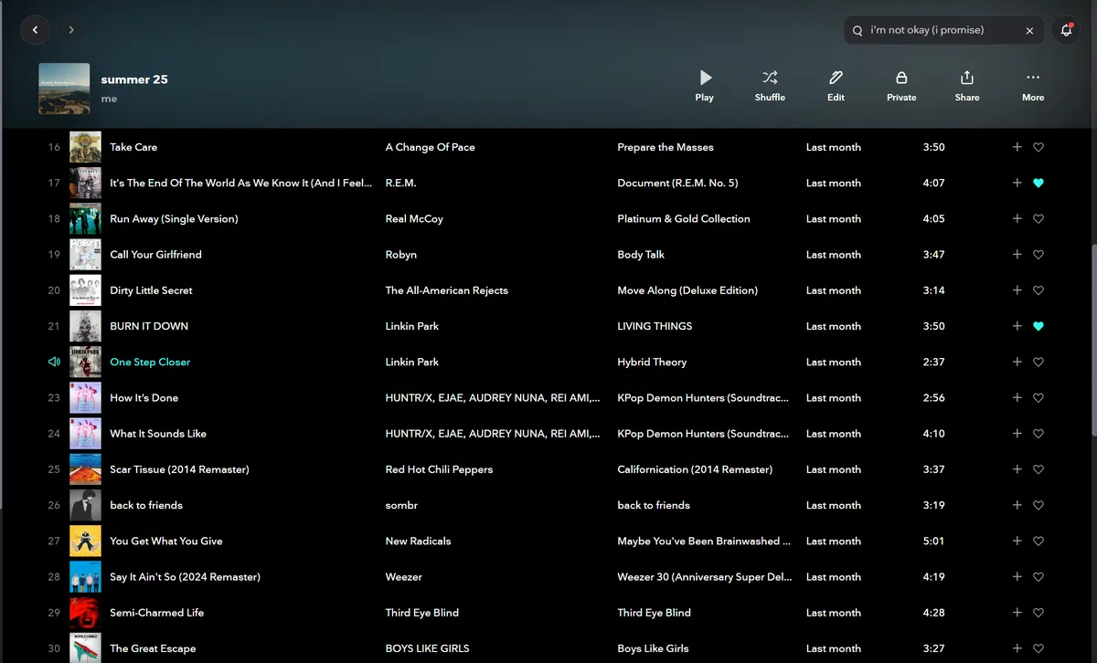Viewport: 1097px width, 663px height.
Task: Toggle the Private lock setting
Action: pos(901,86)
